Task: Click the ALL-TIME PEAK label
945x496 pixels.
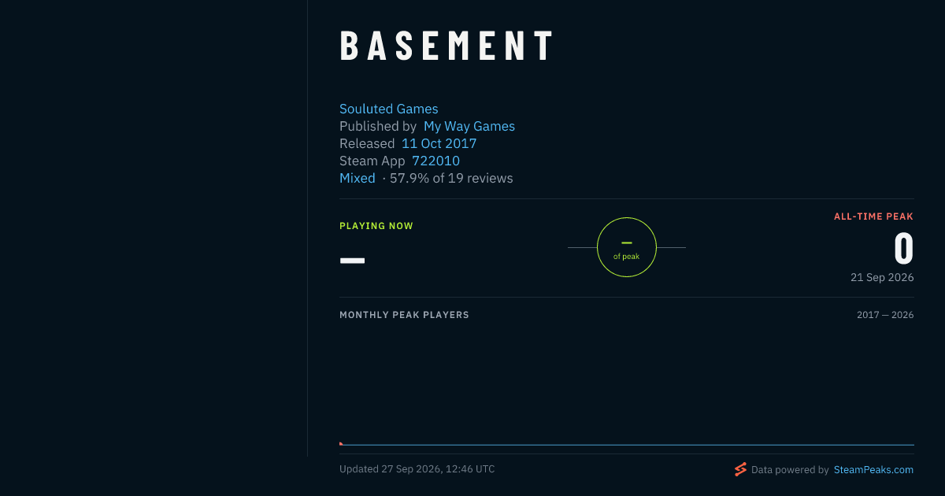Action: point(873,217)
